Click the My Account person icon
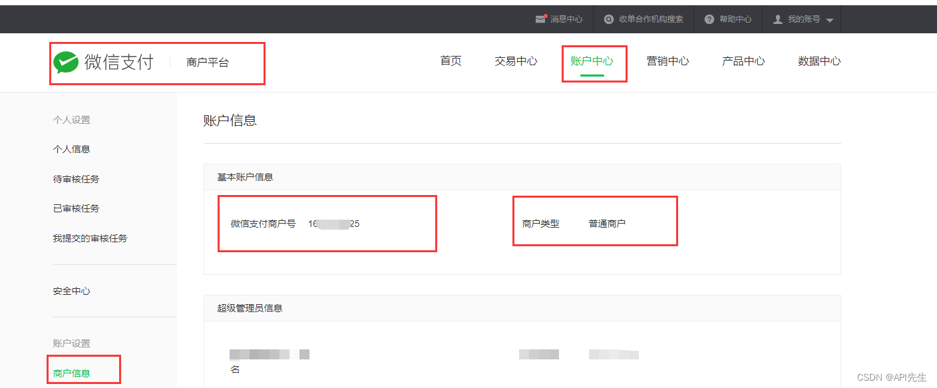Screen dimensions: 937x388 [x=777, y=19]
